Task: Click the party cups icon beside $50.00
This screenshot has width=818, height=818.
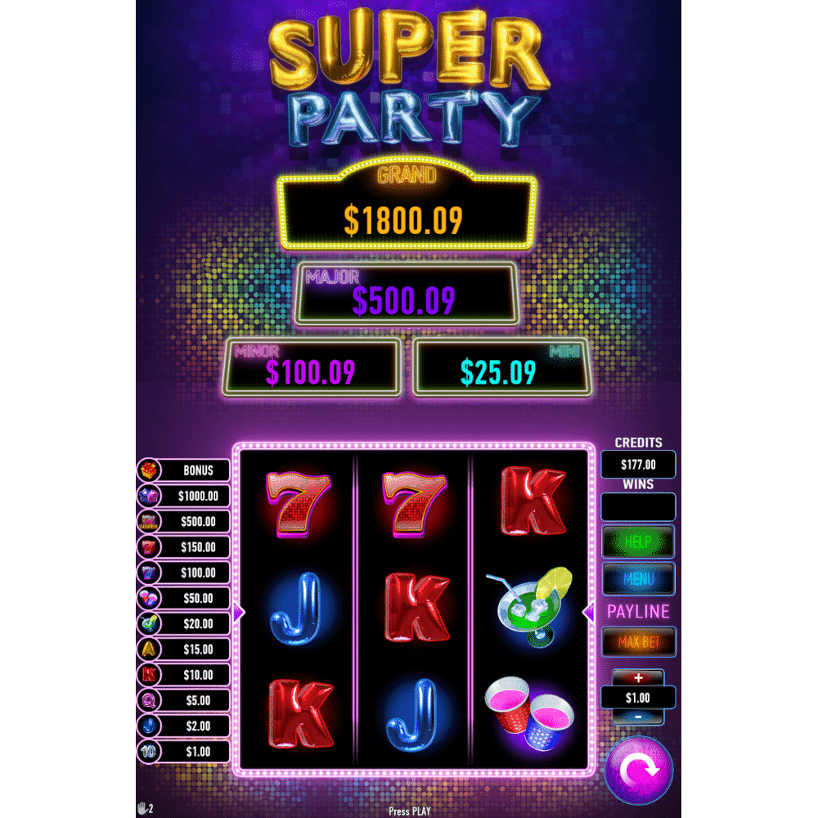Action: [149, 598]
